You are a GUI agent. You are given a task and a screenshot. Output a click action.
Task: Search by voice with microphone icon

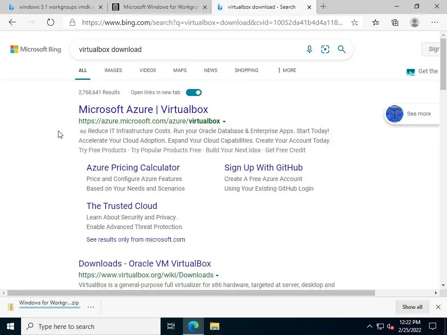pyautogui.click(x=309, y=49)
